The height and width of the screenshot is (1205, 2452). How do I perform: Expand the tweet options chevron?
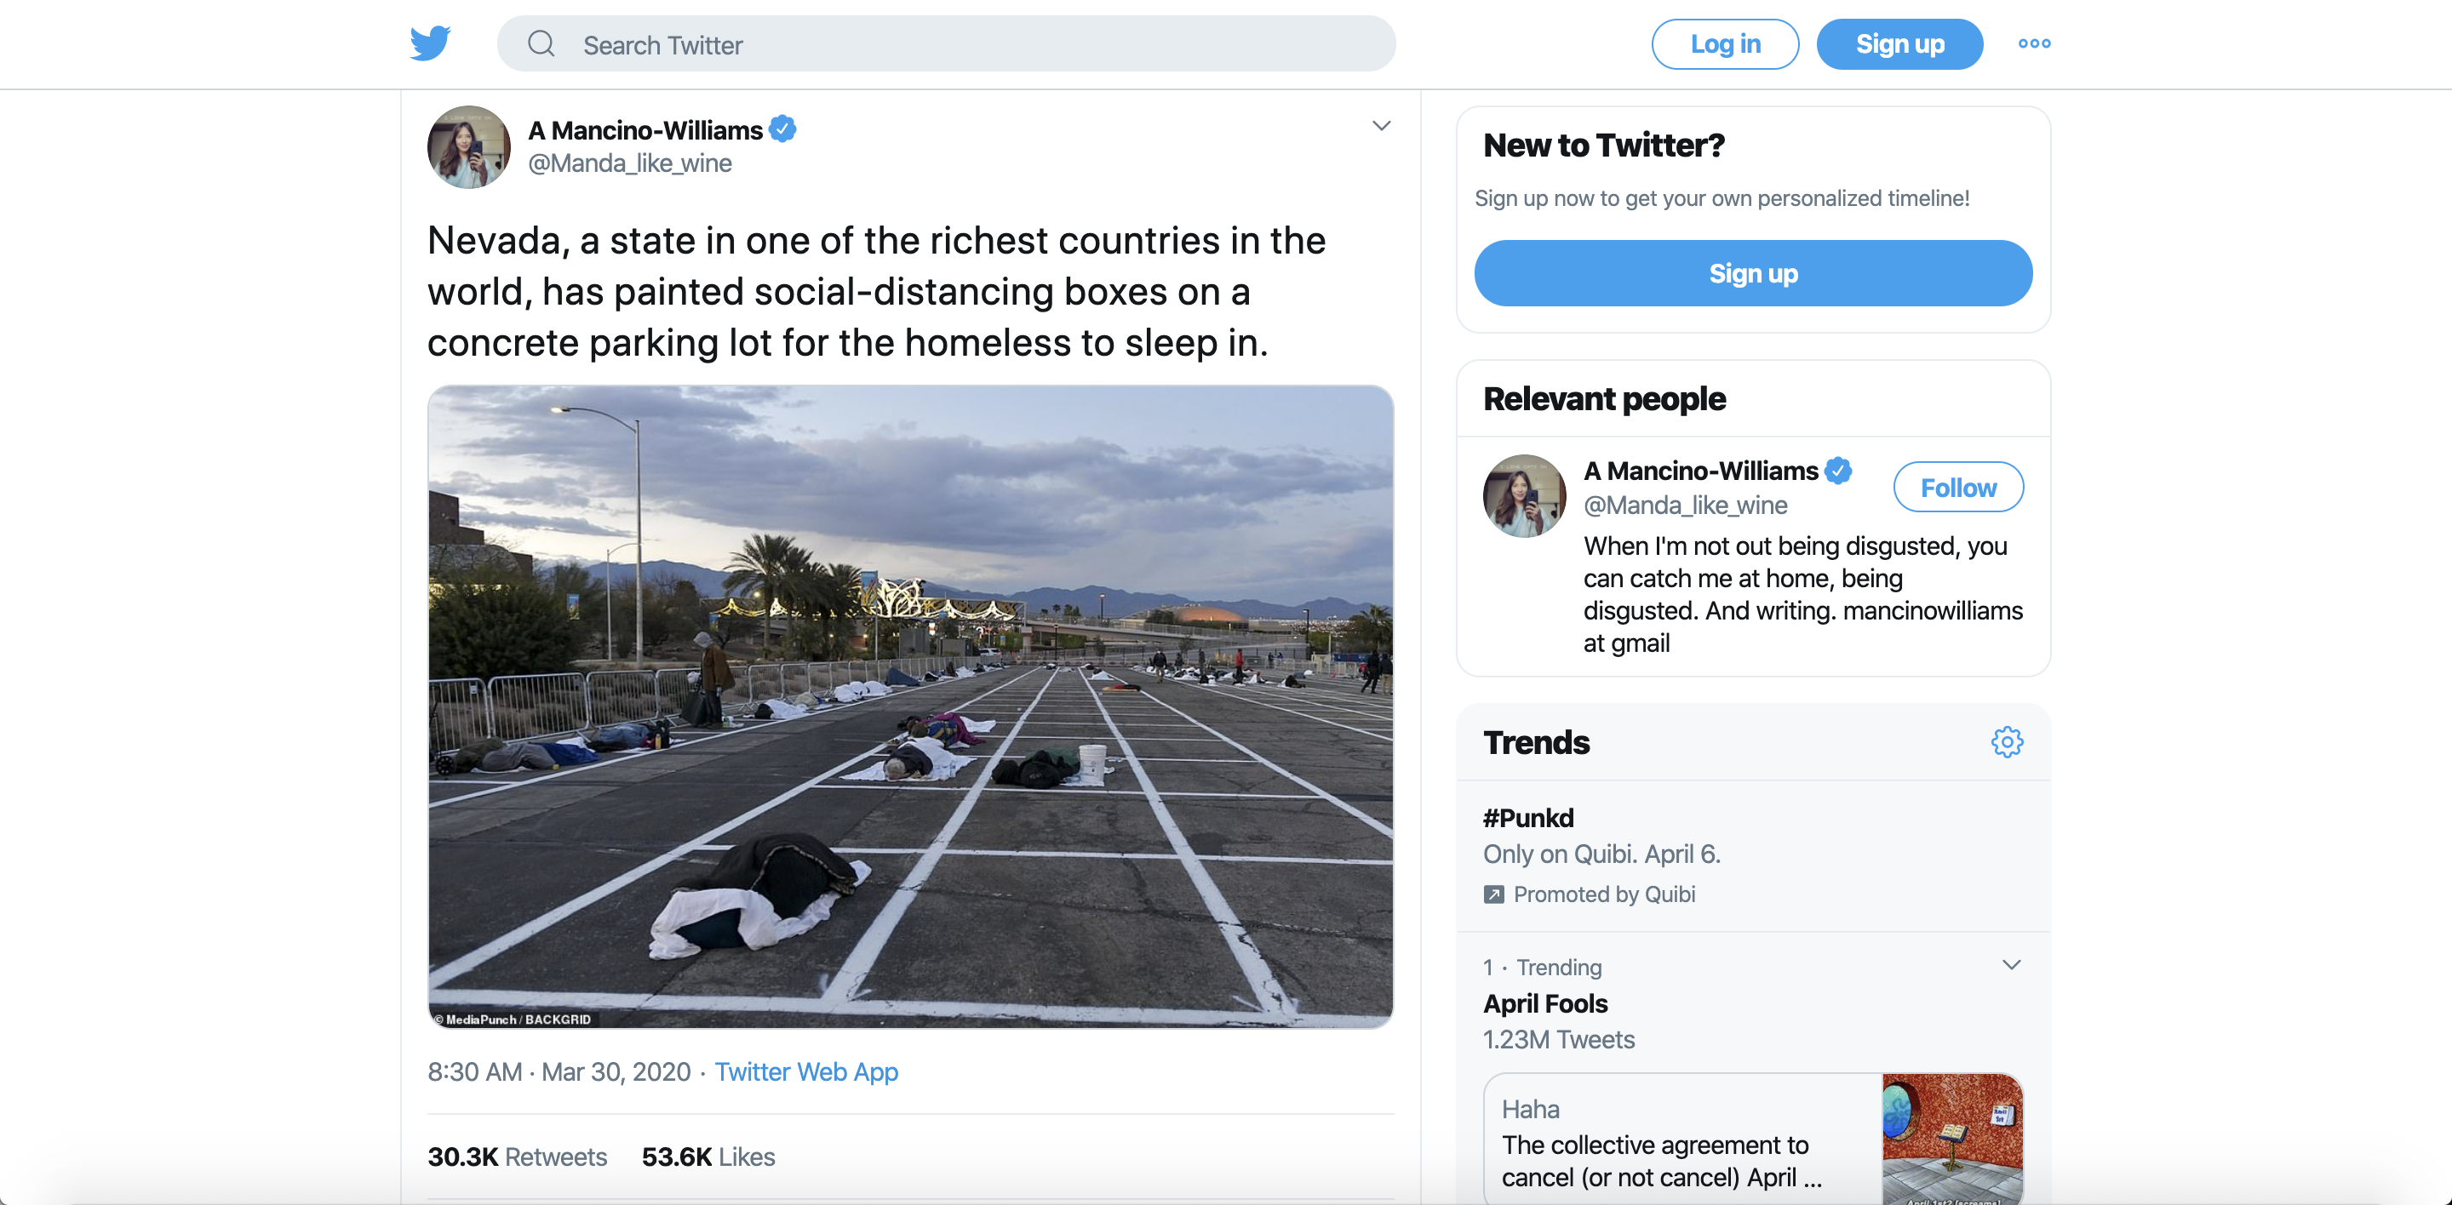[1381, 126]
